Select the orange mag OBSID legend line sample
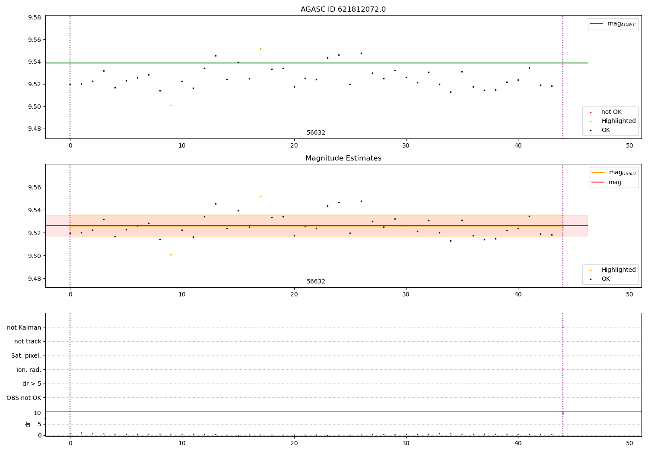The height and width of the screenshot is (453, 648). (x=598, y=173)
